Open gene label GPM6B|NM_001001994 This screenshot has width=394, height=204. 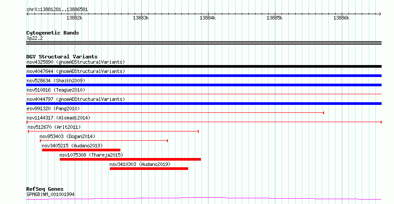tap(50, 194)
